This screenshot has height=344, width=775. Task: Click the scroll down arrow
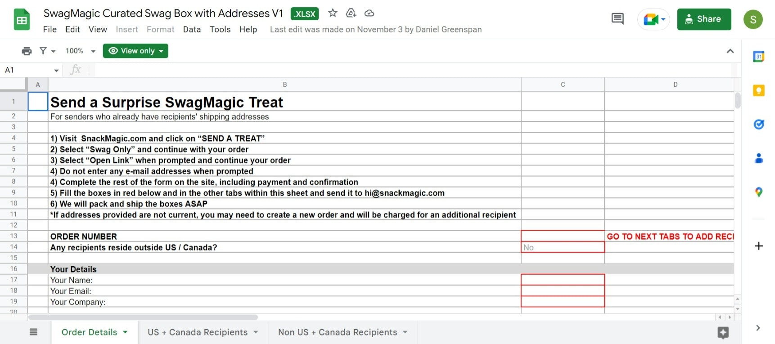(737, 309)
